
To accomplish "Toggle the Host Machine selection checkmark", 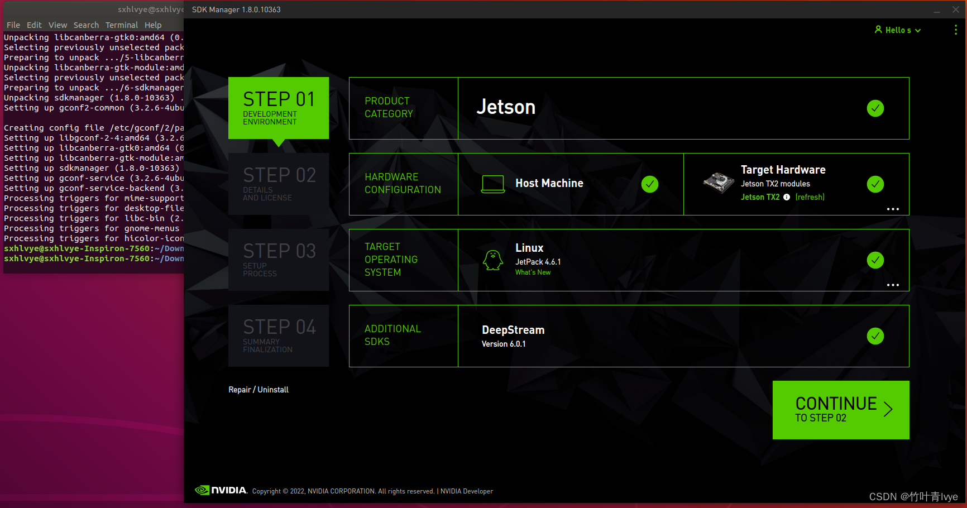I will pos(650,183).
